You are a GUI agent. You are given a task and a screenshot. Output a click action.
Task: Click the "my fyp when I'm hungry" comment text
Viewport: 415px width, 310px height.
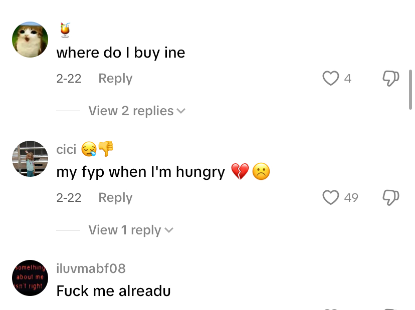[x=141, y=172]
